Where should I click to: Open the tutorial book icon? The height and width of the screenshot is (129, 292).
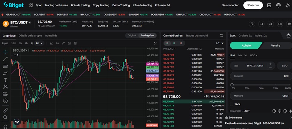click(x=280, y=24)
